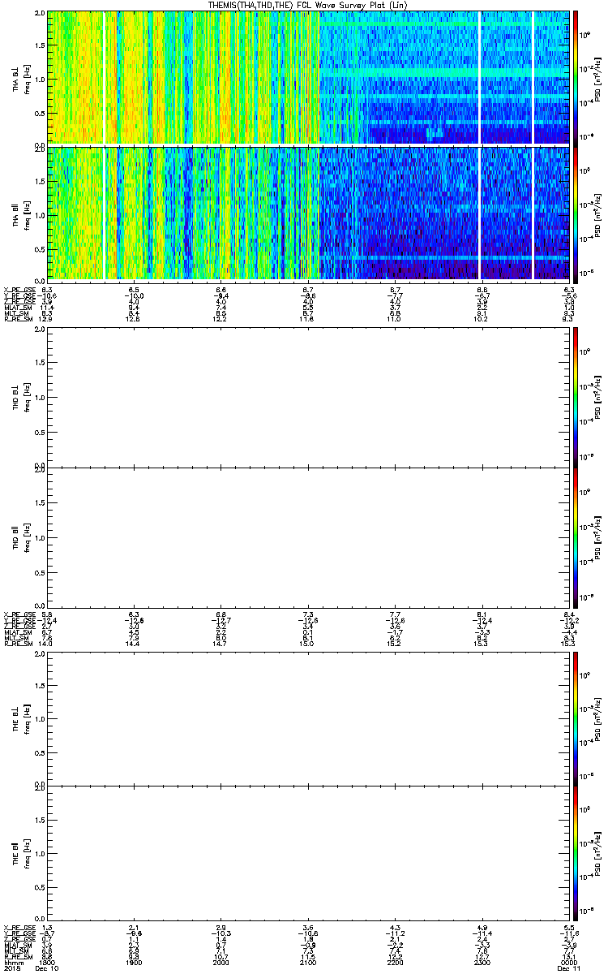Click the THA B∥ spectrogram panel
The height and width of the screenshot is (974, 608).
click(x=308, y=213)
